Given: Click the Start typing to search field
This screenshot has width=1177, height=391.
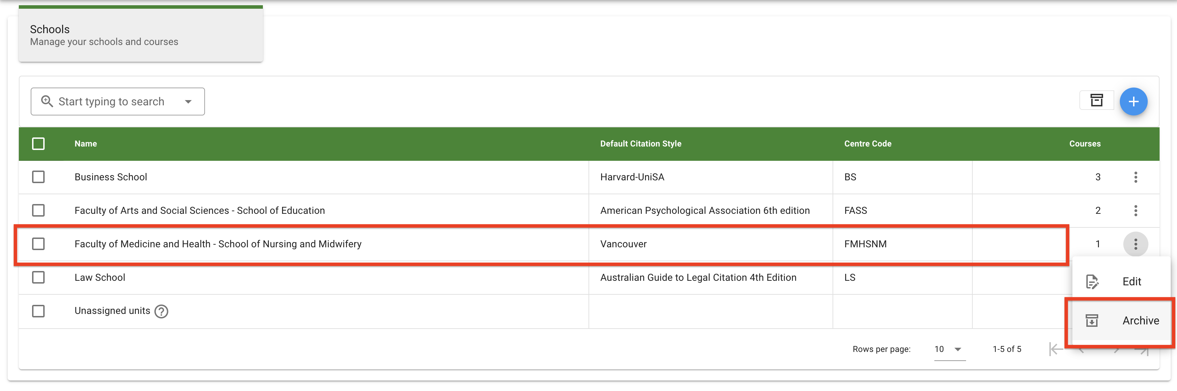Looking at the screenshot, I should (112, 101).
